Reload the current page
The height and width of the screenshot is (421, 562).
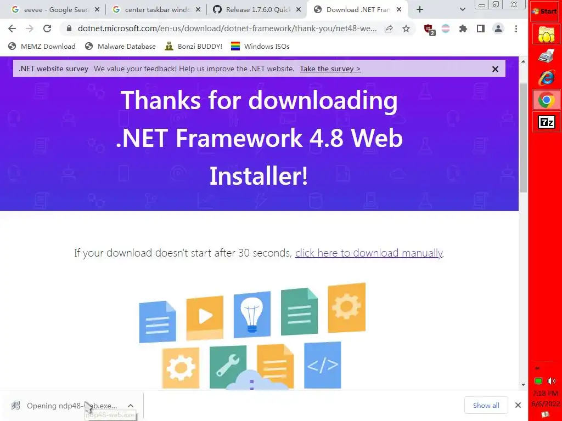pos(47,29)
